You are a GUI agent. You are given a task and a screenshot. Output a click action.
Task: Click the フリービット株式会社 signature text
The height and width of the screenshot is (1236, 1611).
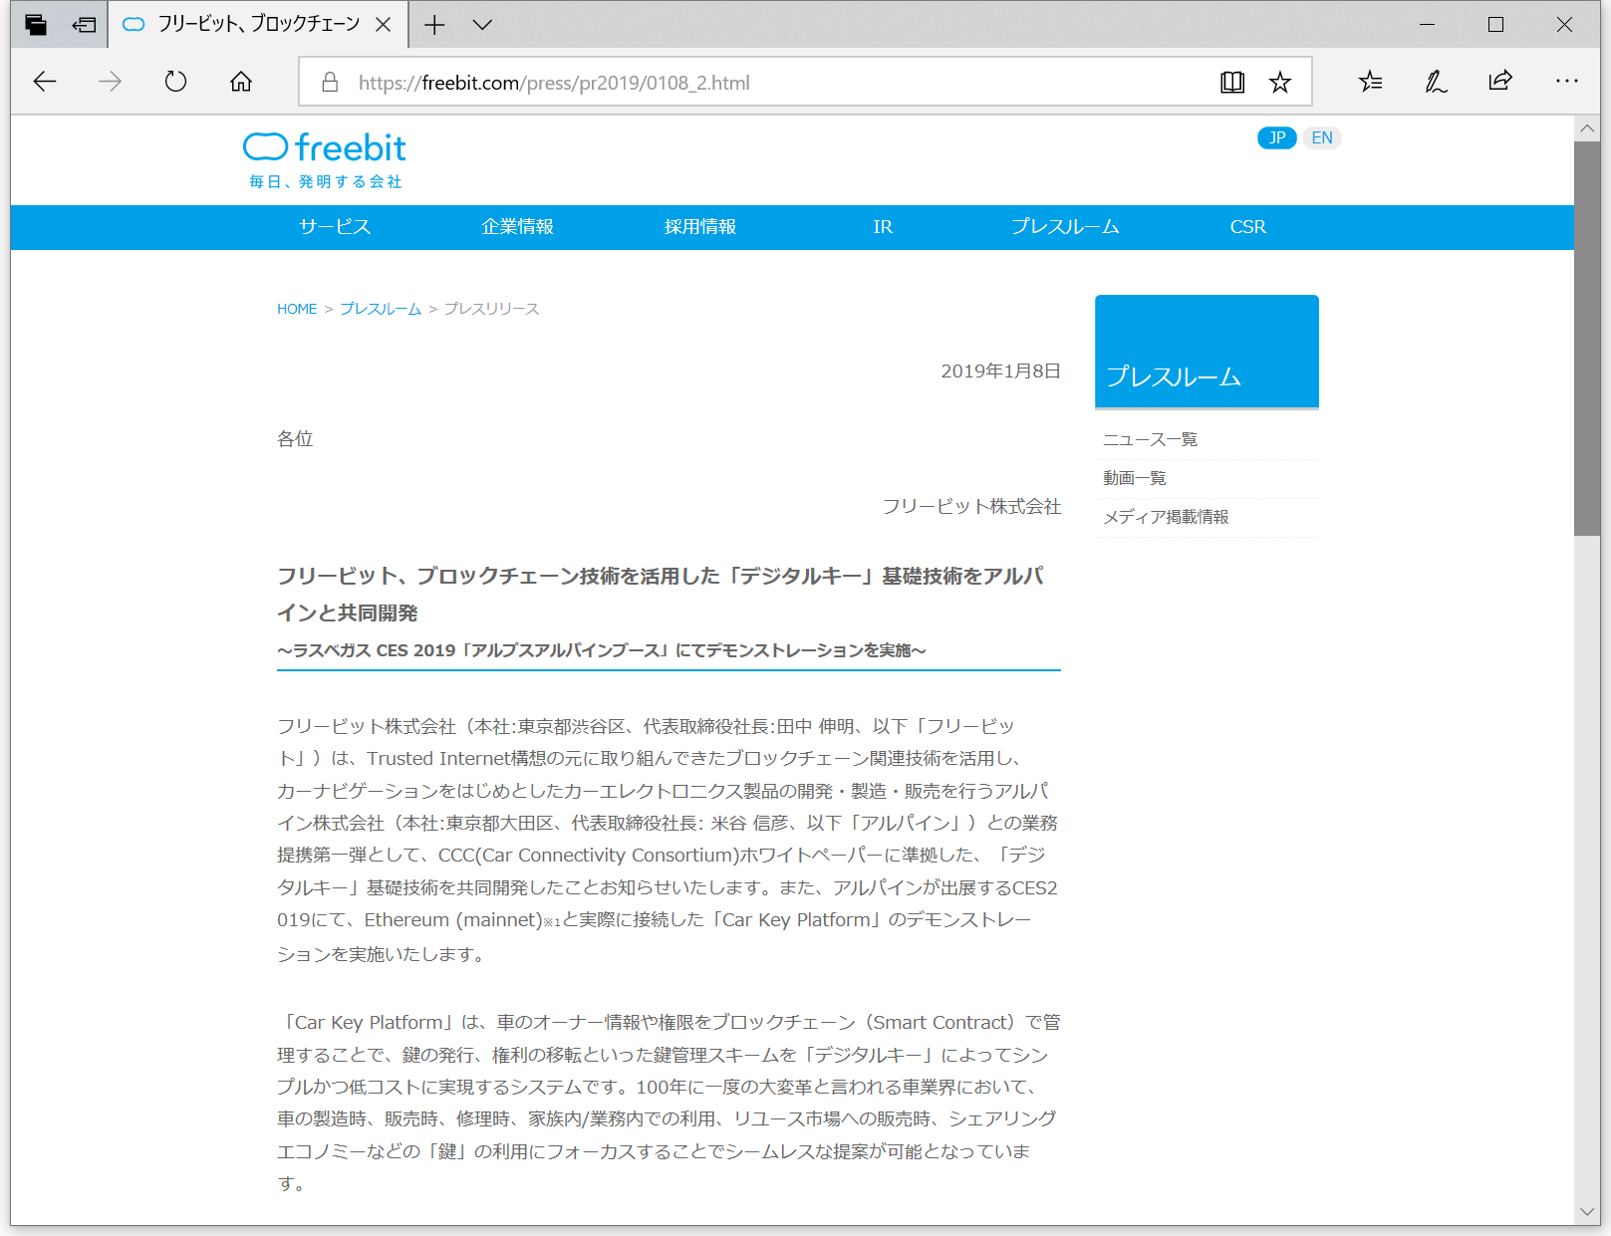click(971, 506)
